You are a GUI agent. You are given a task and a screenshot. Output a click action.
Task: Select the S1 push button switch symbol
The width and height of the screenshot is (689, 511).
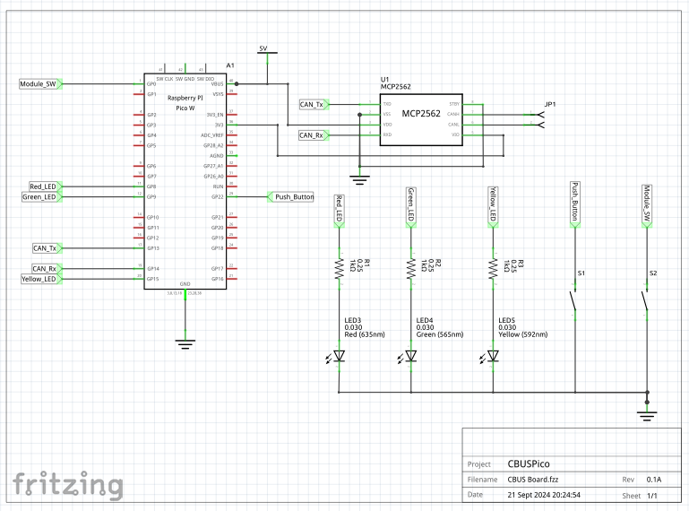(x=573, y=301)
